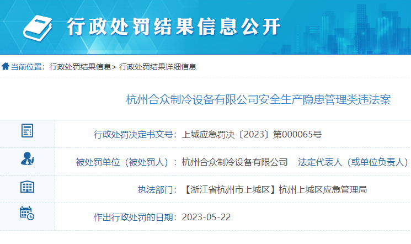This screenshot has width=411, height=244.
Task: Click the white book icon in banner
Action: tap(38, 28)
